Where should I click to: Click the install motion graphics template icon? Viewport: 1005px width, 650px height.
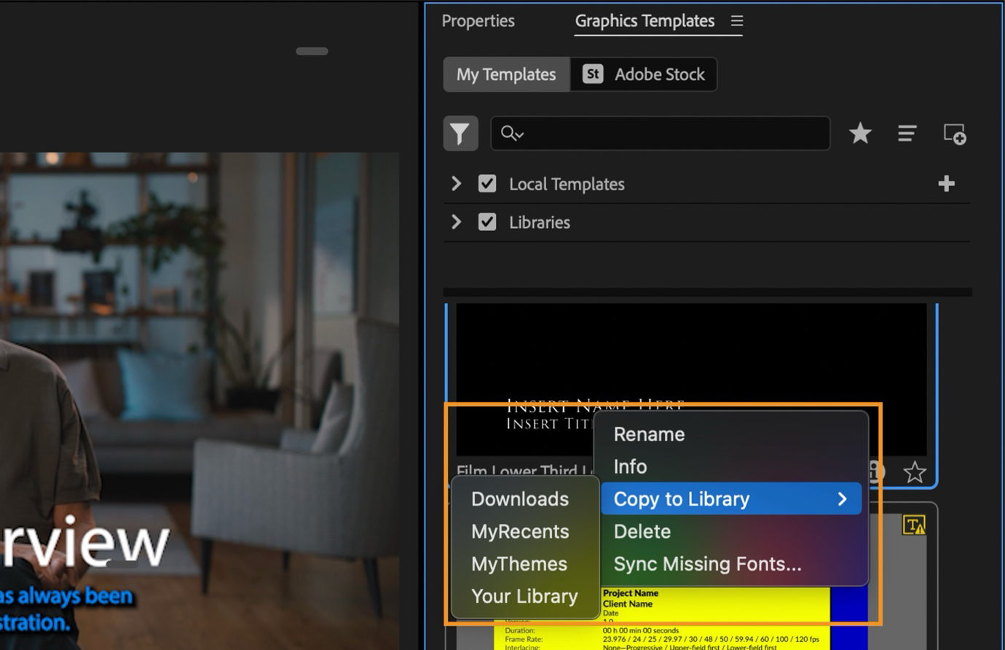[x=955, y=134]
